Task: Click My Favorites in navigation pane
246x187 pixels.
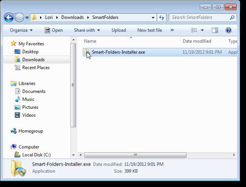Action: 31,44
